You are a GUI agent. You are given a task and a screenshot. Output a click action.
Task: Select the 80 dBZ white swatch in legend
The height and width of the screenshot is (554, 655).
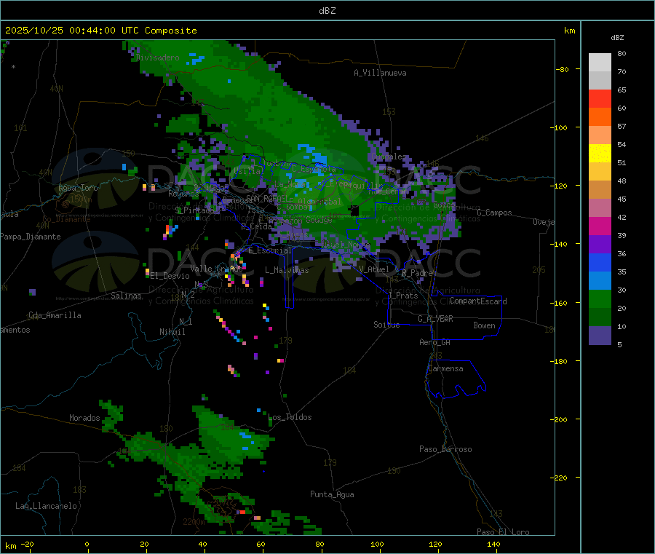(x=600, y=63)
